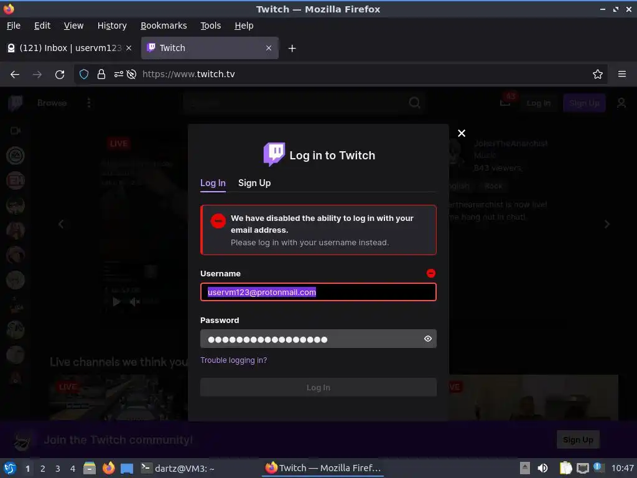
Task: Close the Inbox browser tab
Action: [x=129, y=48]
